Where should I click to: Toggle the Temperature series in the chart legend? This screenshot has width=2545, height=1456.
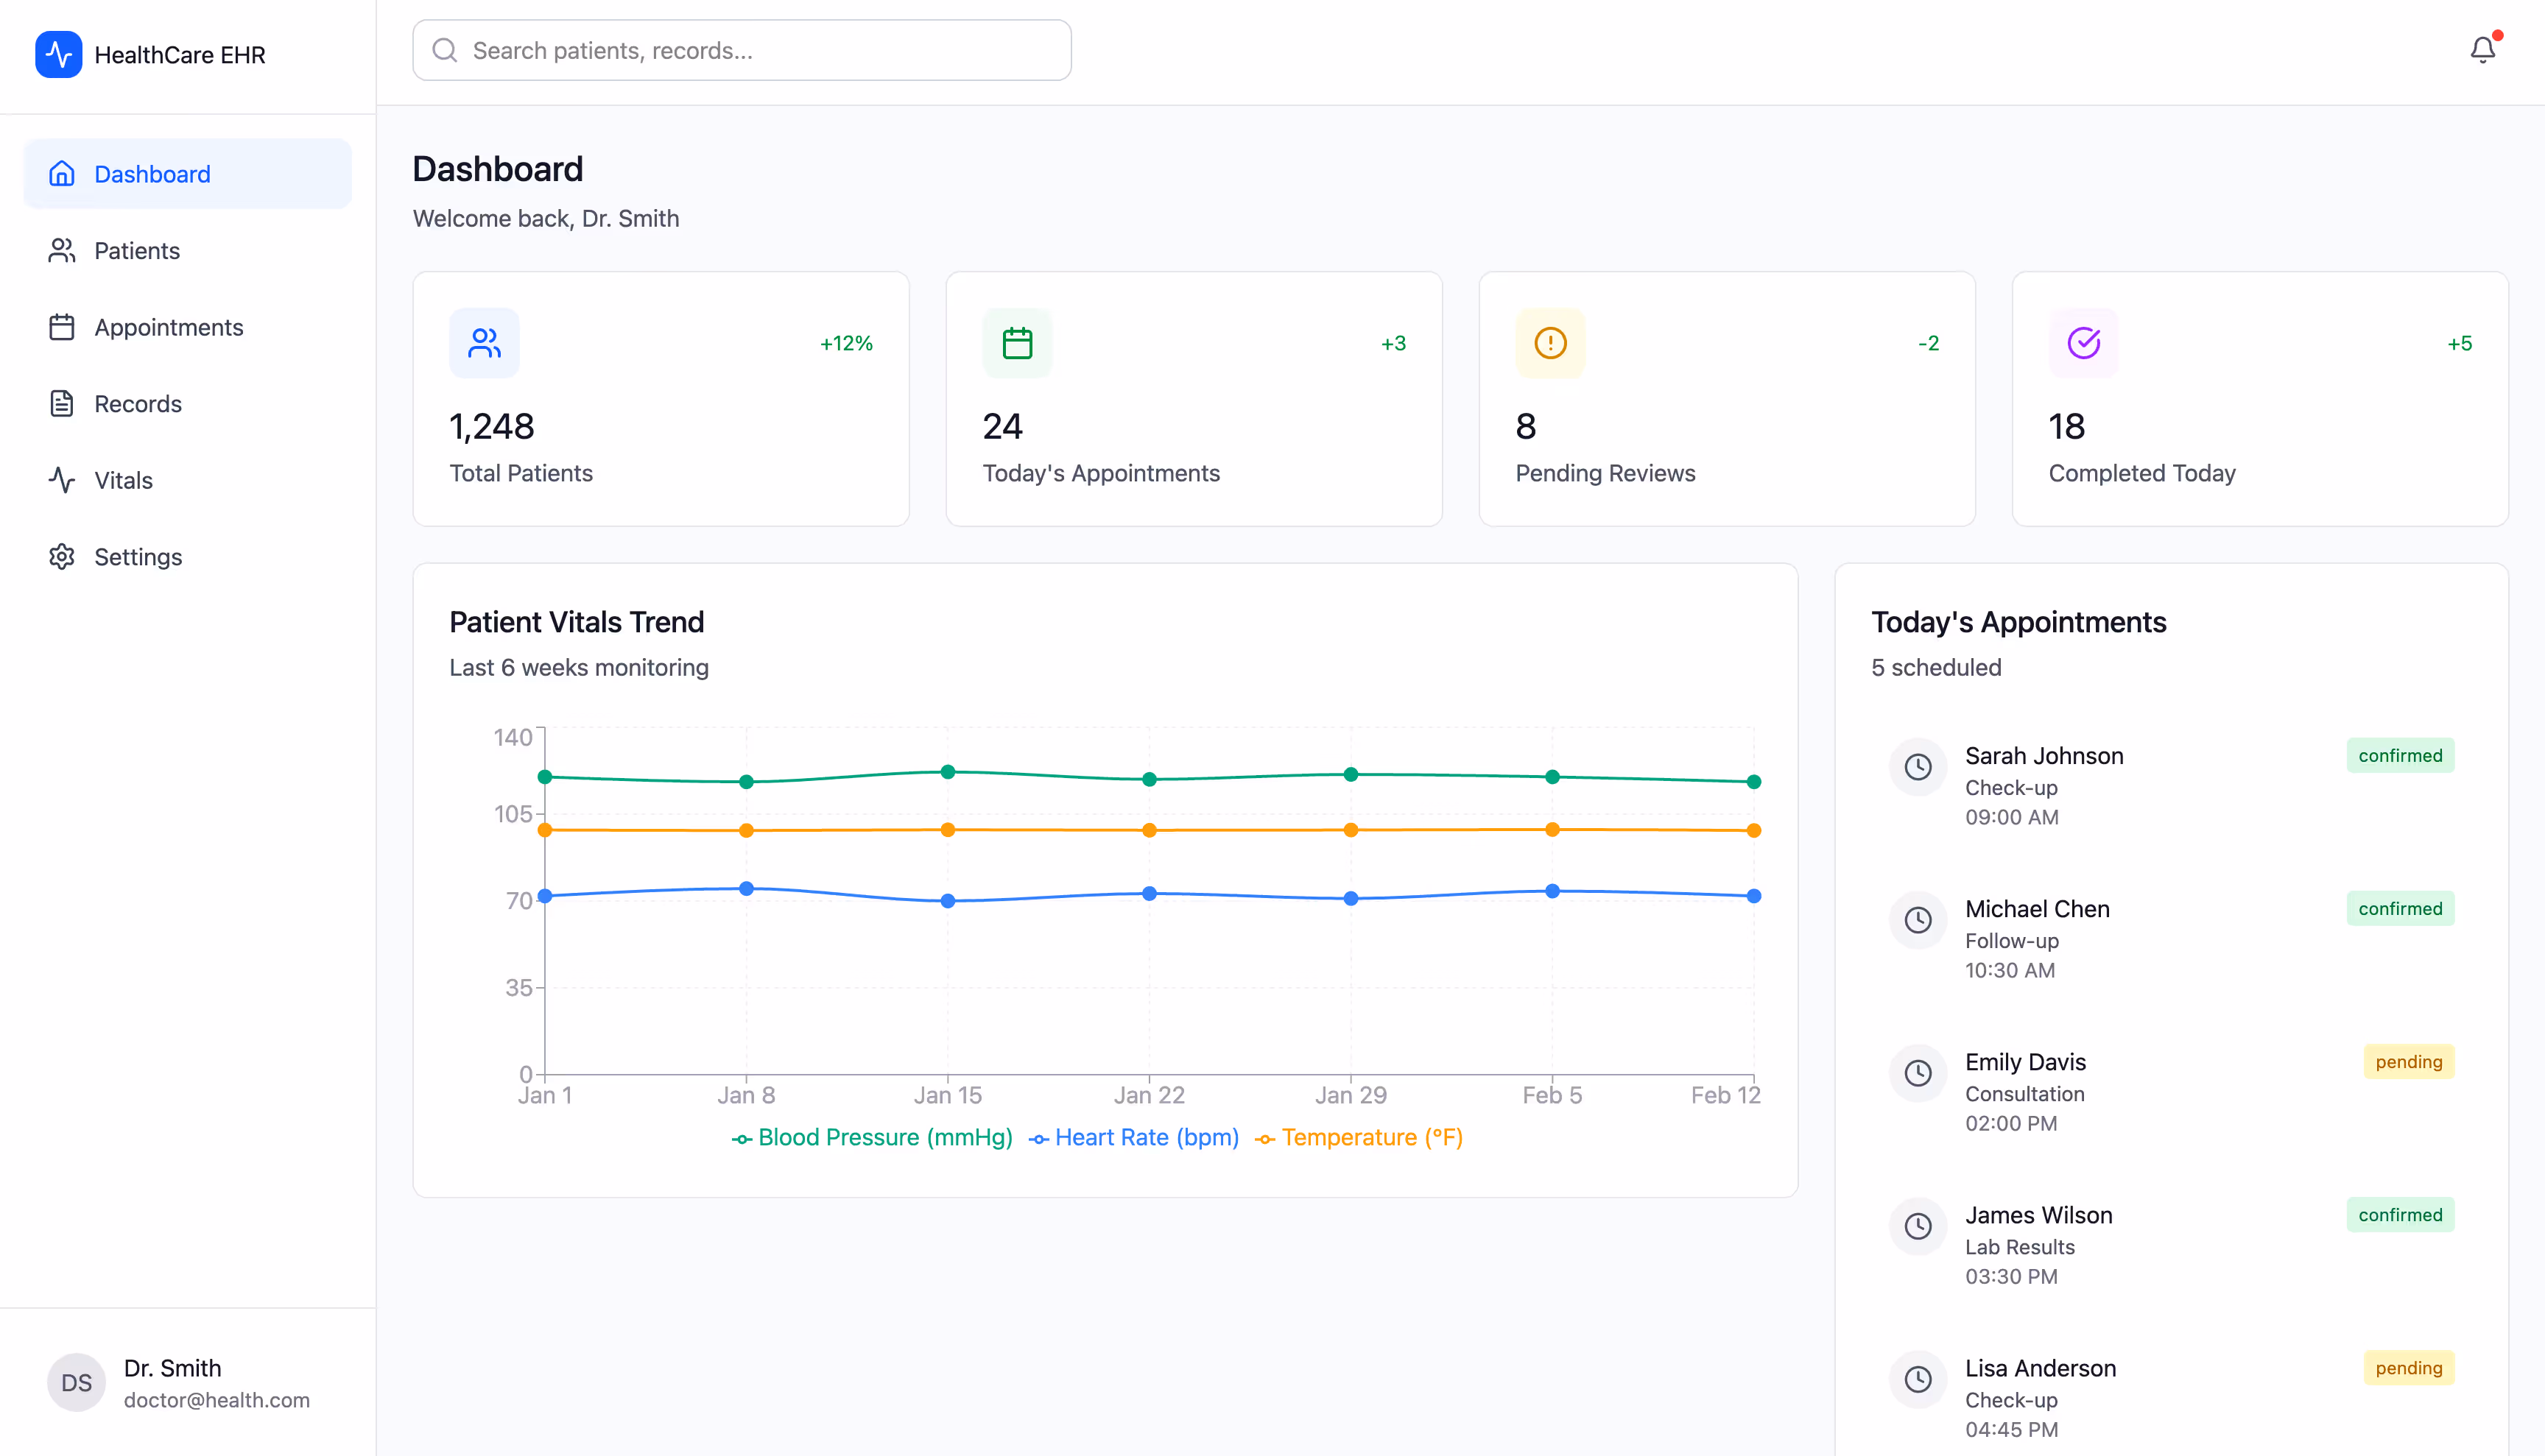click(x=1357, y=1137)
